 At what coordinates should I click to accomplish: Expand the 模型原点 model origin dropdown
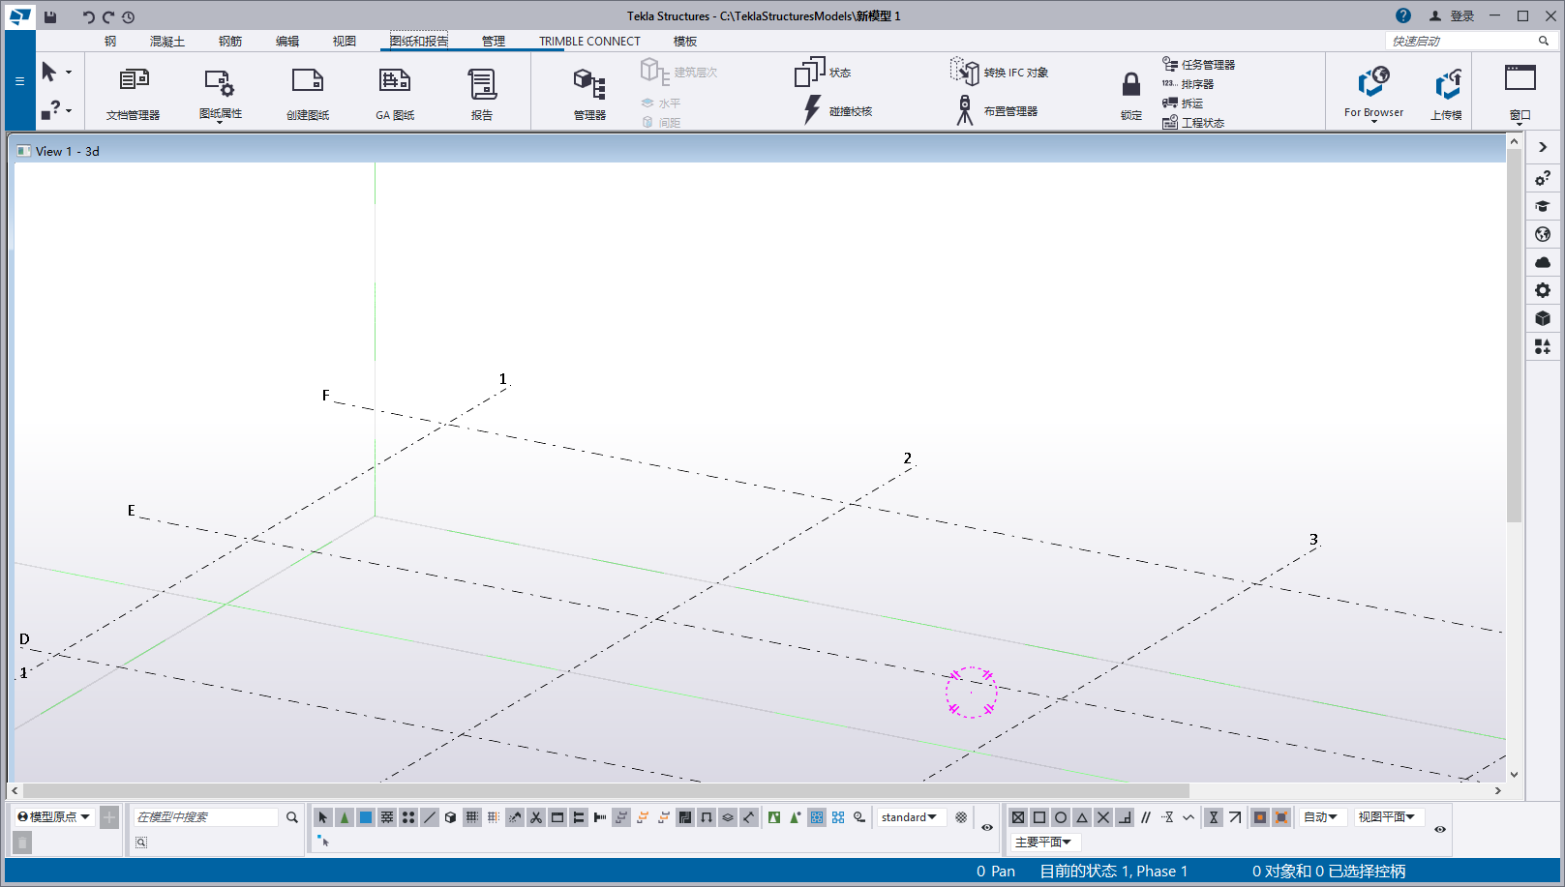(x=54, y=817)
